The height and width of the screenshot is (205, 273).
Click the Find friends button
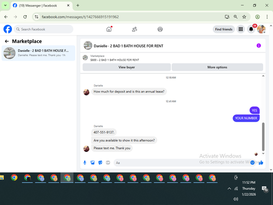tap(224, 29)
